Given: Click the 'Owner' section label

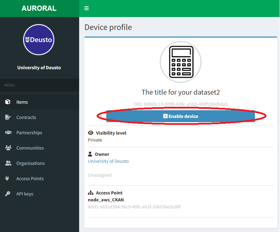Looking at the screenshot, I should [102, 154].
